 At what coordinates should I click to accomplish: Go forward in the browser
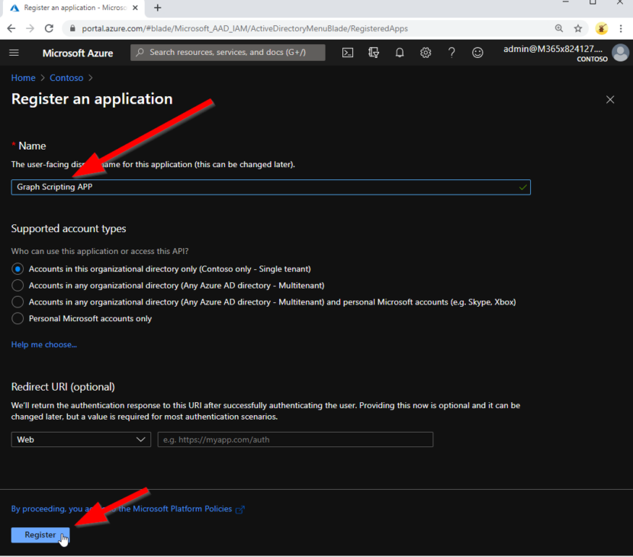pyautogui.click(x=30, y=28)
